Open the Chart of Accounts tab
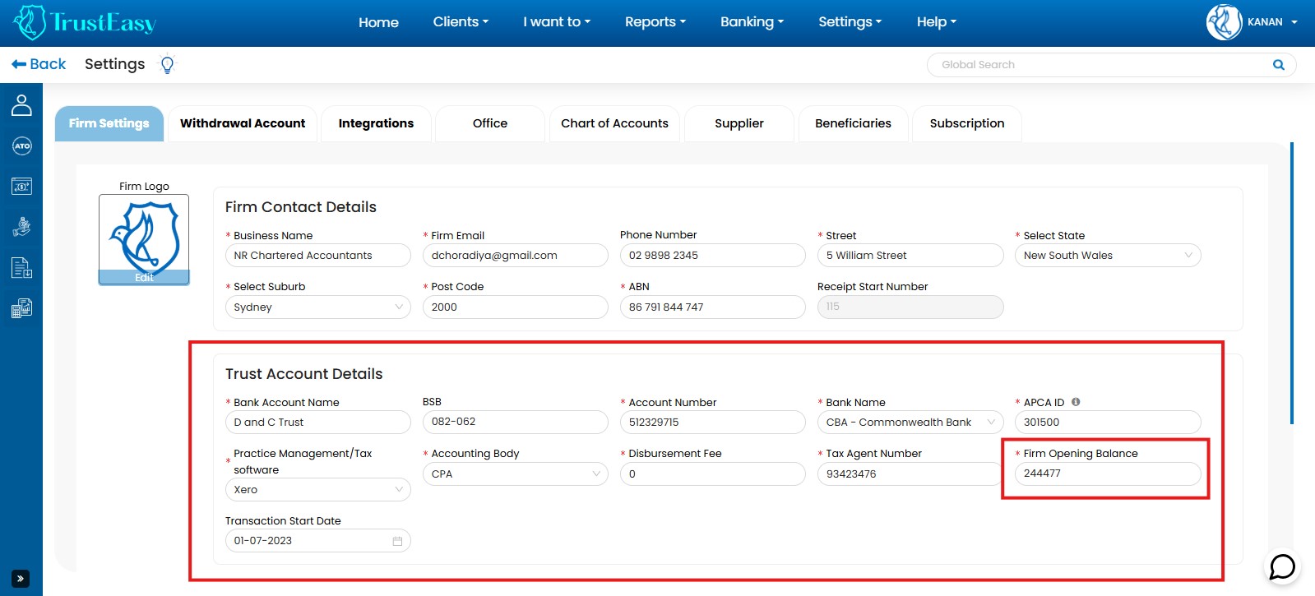 coord(614,123)
